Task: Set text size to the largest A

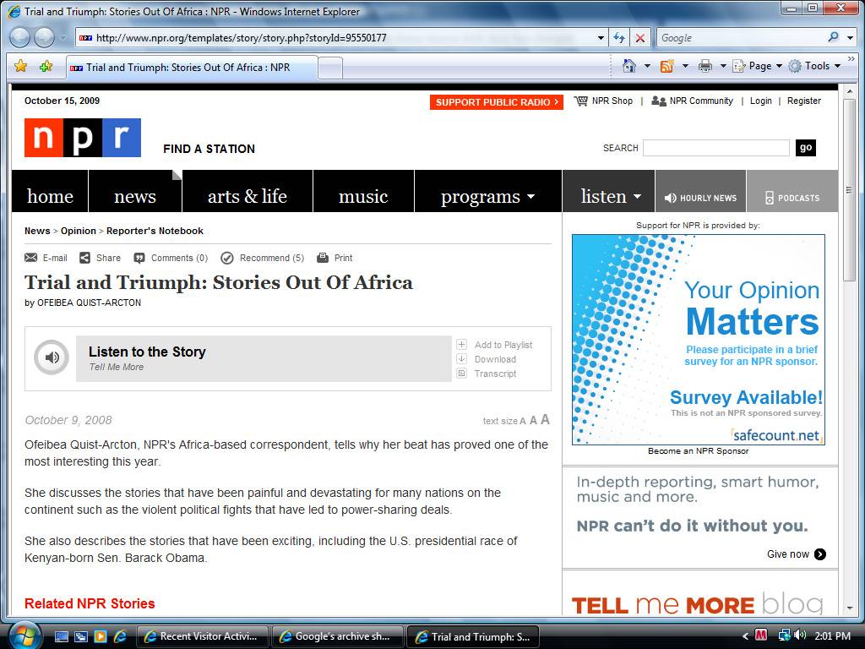Action: [545, 419]
